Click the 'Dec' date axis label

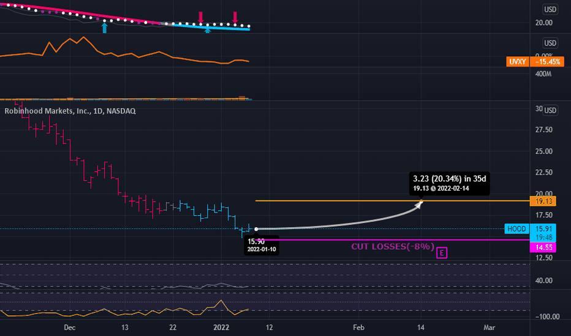[70, 327]
